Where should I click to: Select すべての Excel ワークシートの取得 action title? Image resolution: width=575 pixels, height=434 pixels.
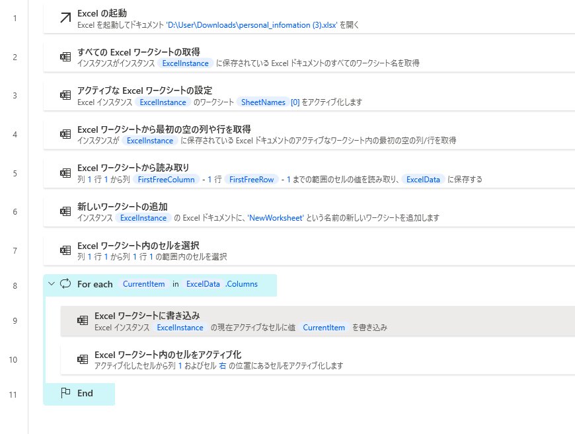(x=139, y=52)
